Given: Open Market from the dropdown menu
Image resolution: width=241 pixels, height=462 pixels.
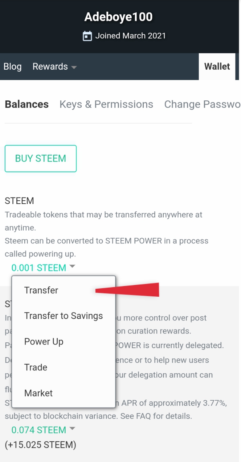Looking at the screenshot, I should pyautogui.click(x=38, y=393).
